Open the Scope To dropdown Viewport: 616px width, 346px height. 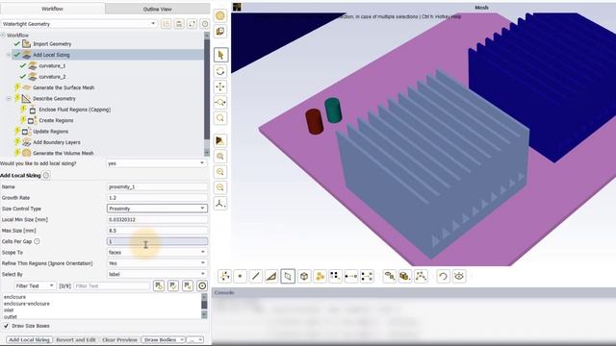(x=156, y=252)
